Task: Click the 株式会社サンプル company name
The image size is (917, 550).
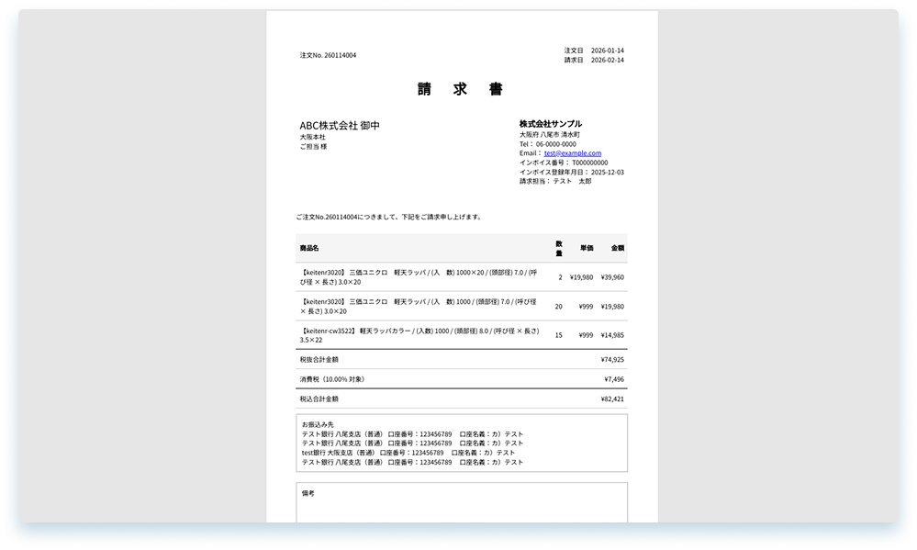Action: (550, 124)
